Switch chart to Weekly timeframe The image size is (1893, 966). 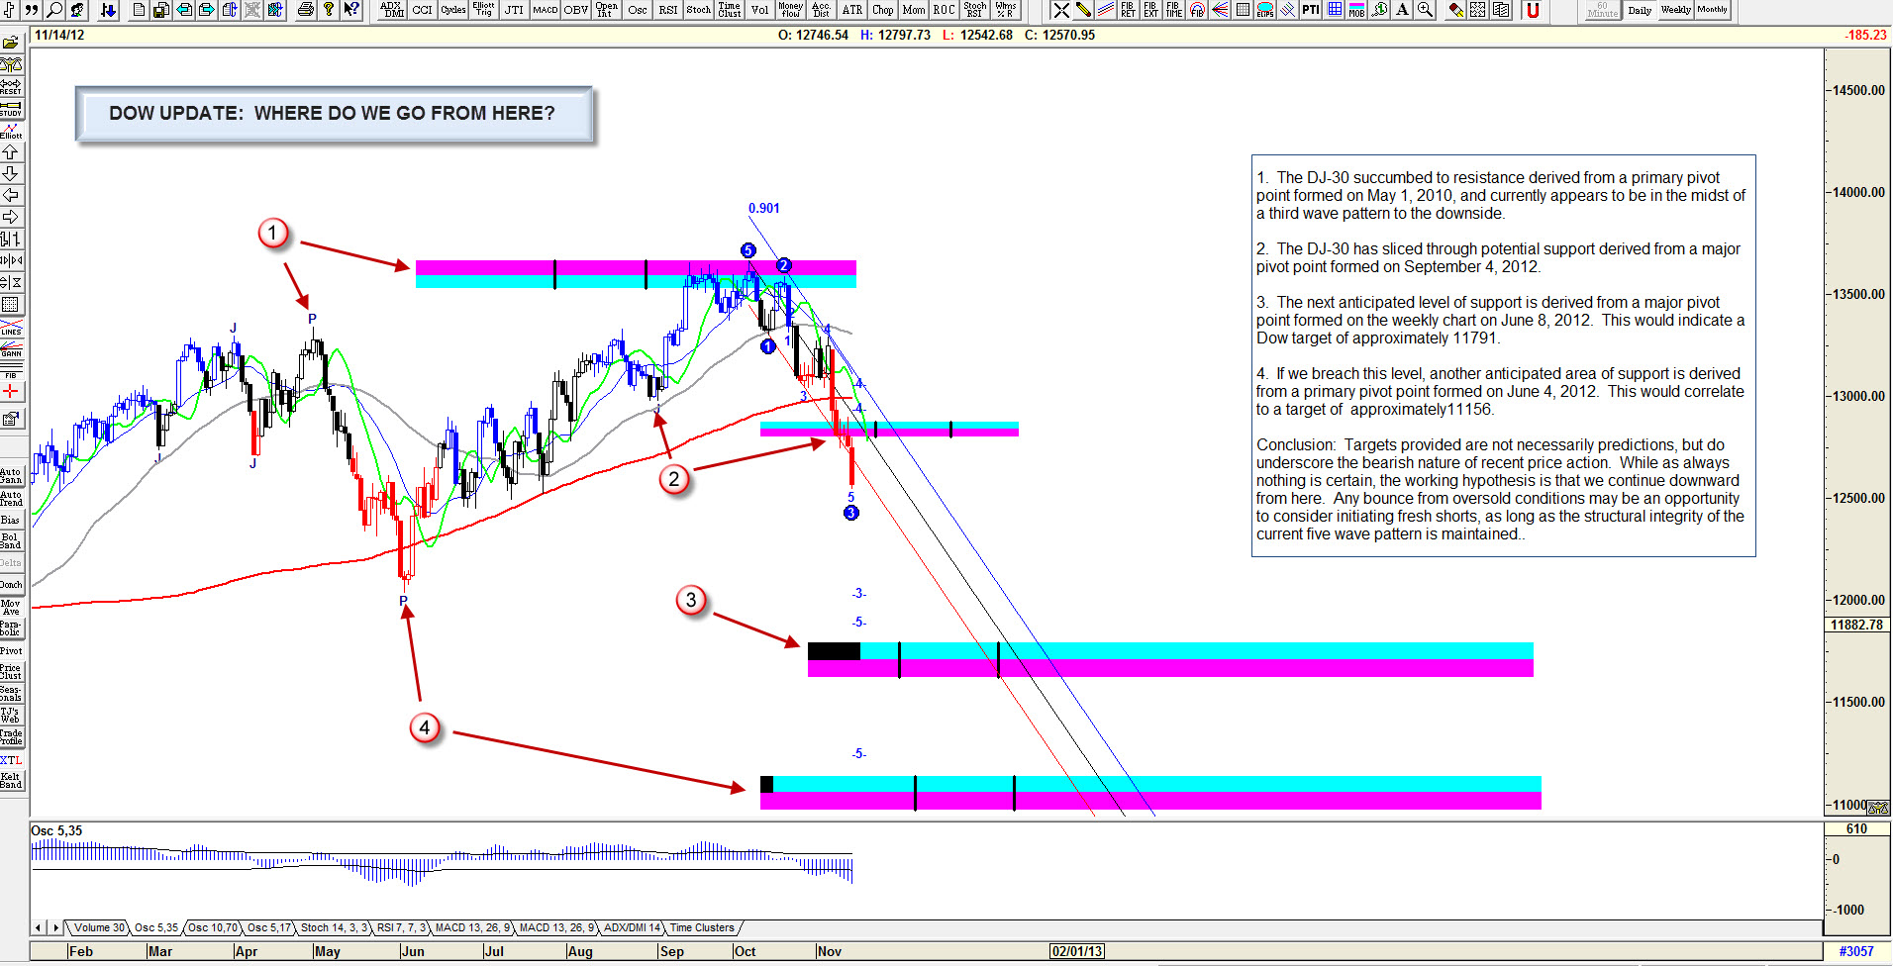[x=1675, y=10]
